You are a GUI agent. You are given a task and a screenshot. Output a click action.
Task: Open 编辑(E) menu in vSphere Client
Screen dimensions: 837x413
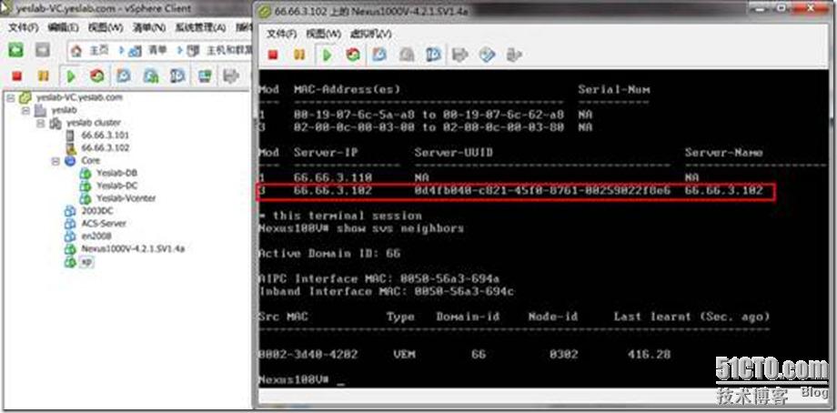pyautogui.click(x=63, y=27)
